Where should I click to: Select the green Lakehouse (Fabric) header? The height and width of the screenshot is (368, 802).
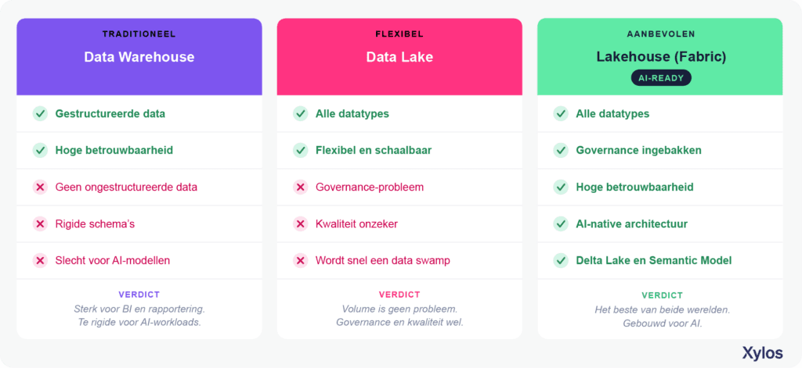click(x=659, y=57)
